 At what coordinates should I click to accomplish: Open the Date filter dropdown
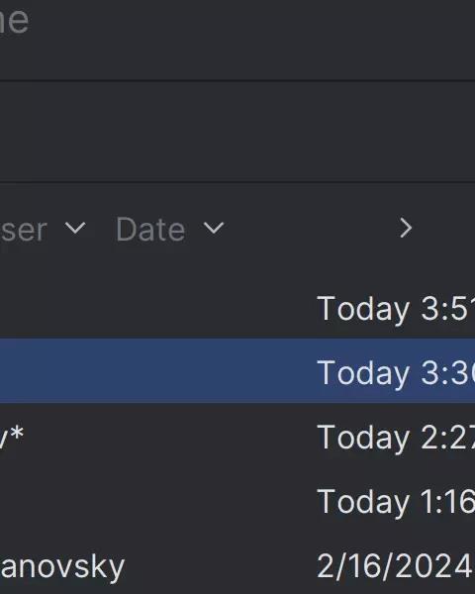(169, 229)
